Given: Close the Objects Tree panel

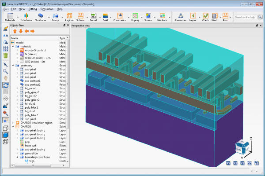Looking at the screenshot, I should tap(68, 25).
